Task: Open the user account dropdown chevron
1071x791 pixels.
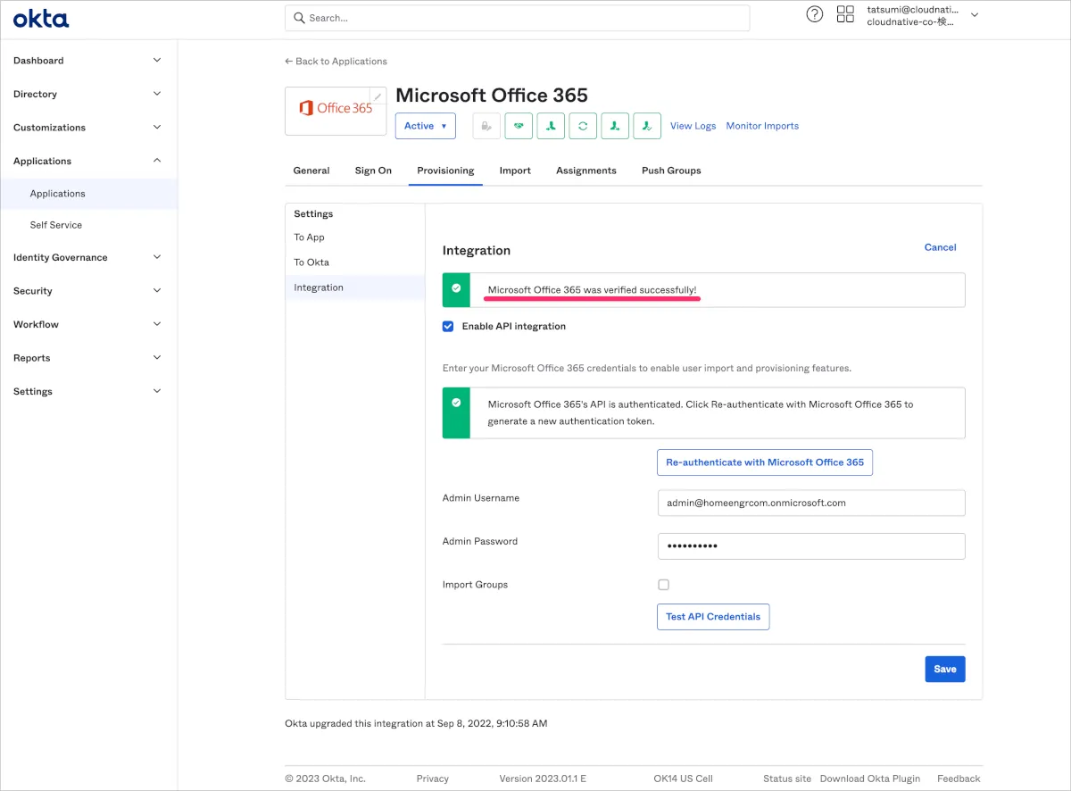Action: pos(975,15)
